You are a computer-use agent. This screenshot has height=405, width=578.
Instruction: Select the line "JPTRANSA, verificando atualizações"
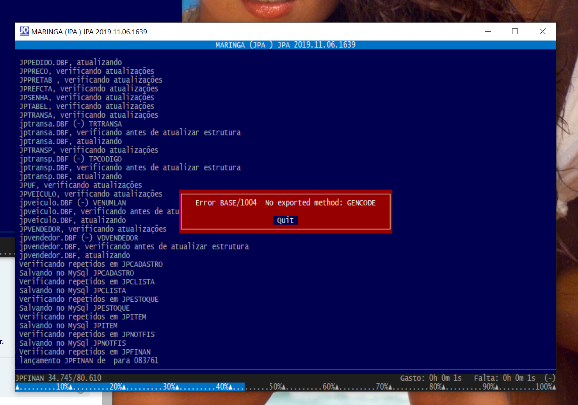(89, 115)
